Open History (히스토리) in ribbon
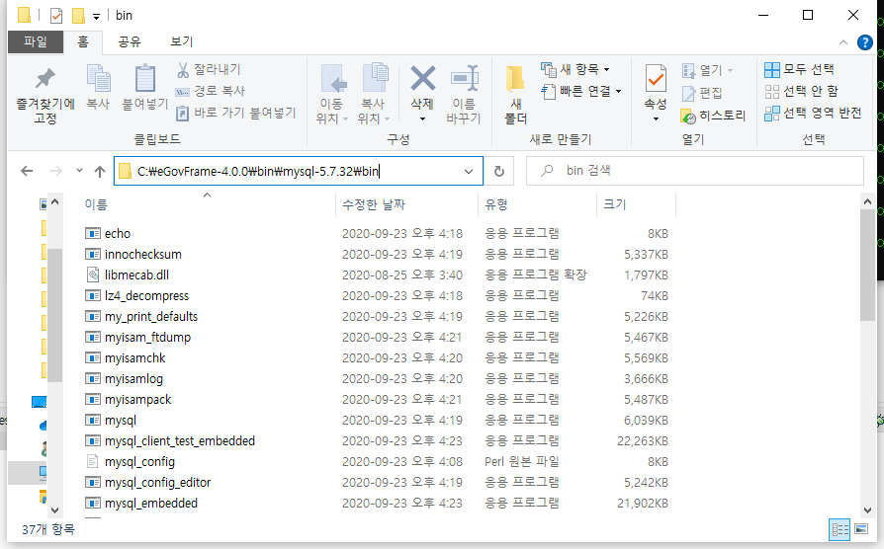The width and height of the screenshot is (884, 549). coord(713,116)
